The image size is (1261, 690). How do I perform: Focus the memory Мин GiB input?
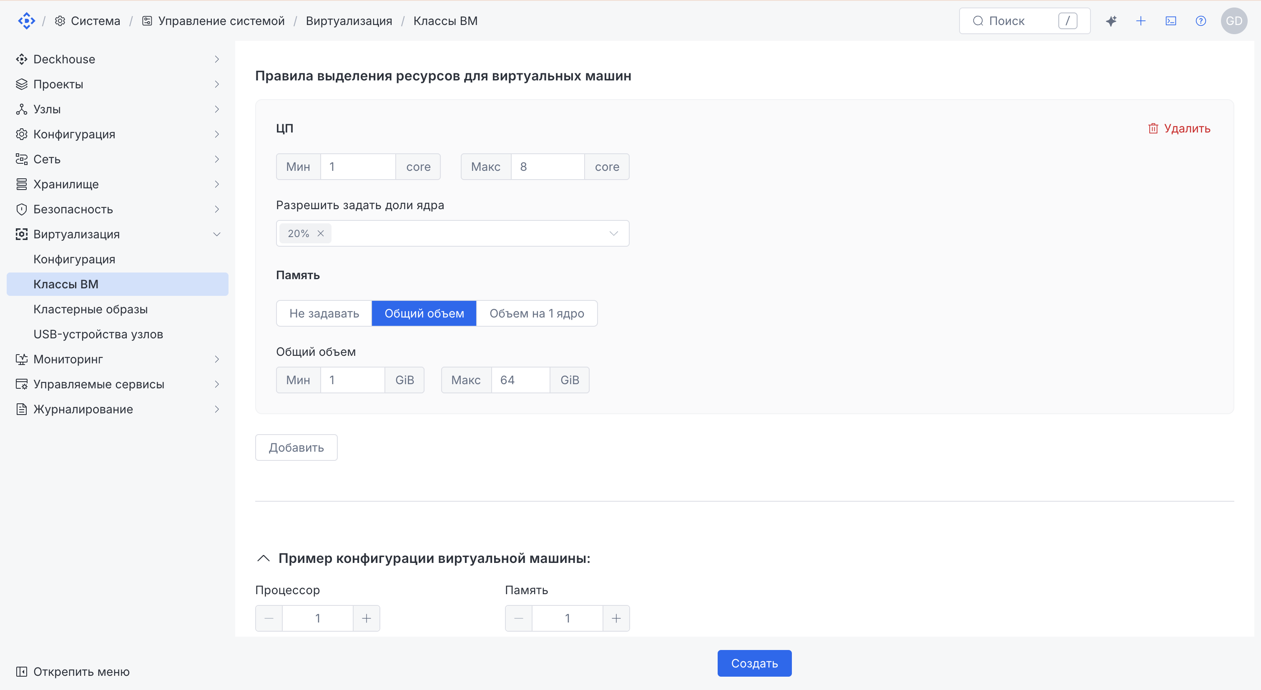[352, 380]
